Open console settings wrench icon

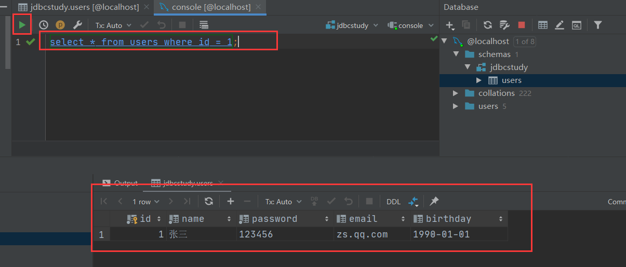click(77, 25)
